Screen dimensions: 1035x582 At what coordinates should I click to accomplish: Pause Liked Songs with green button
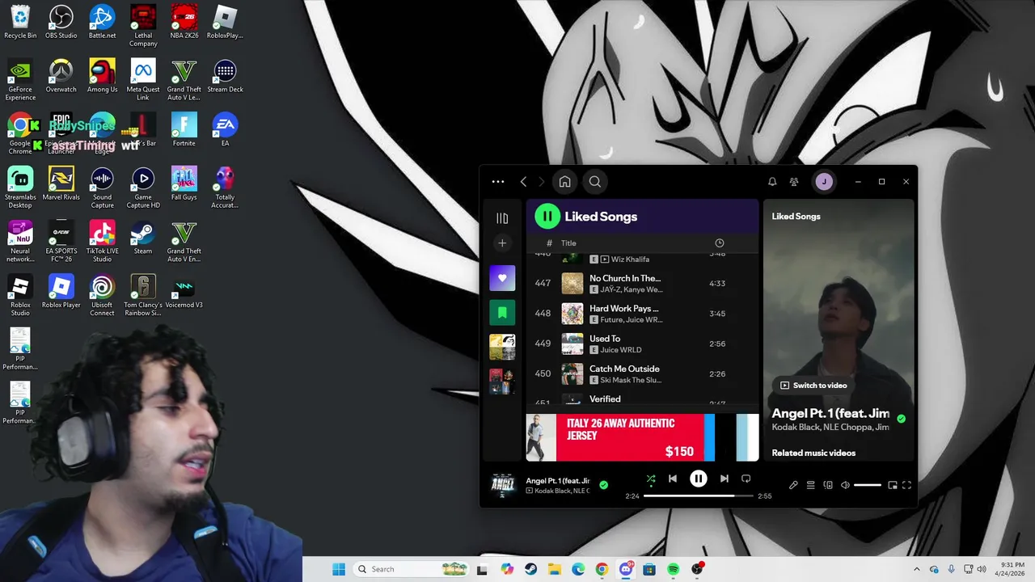547,217
